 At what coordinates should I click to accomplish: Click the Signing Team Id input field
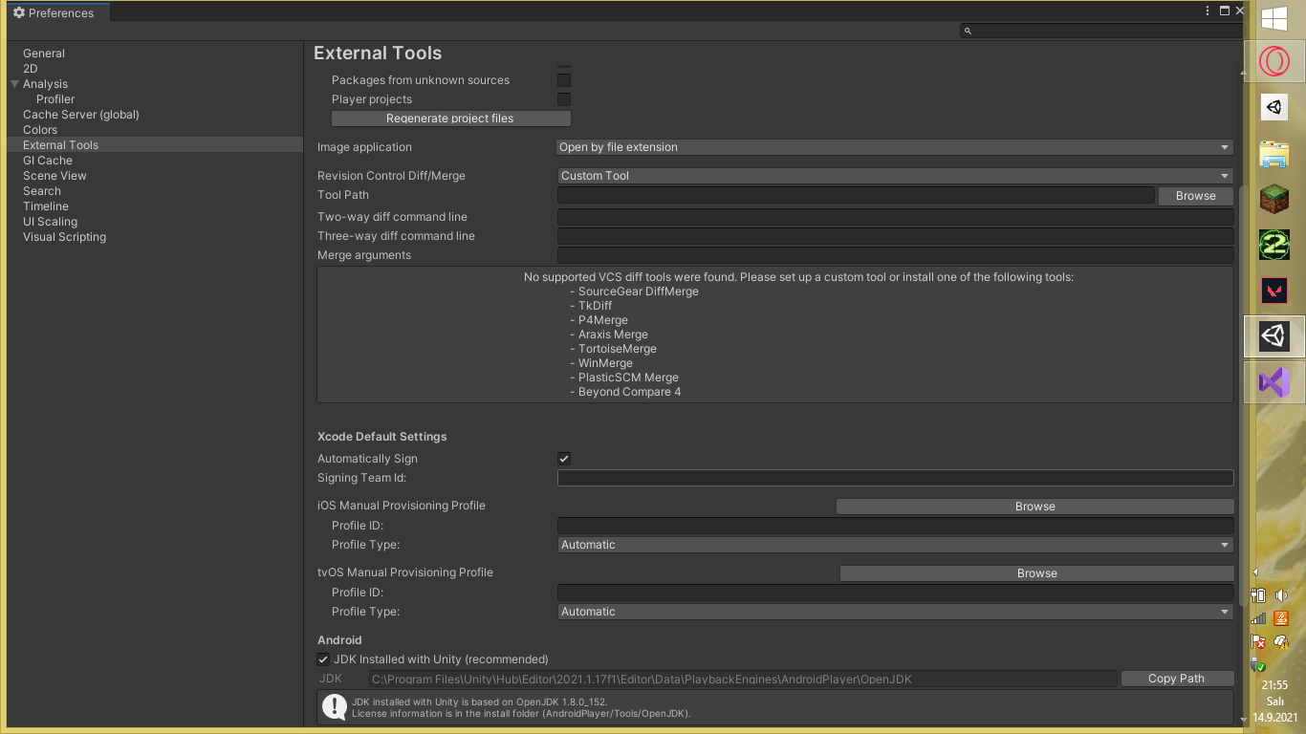pos(895,478)
